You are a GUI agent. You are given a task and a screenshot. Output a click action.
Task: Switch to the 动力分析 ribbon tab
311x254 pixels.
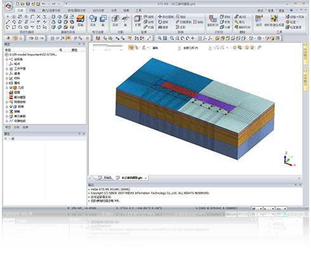(x=98, y=10)
